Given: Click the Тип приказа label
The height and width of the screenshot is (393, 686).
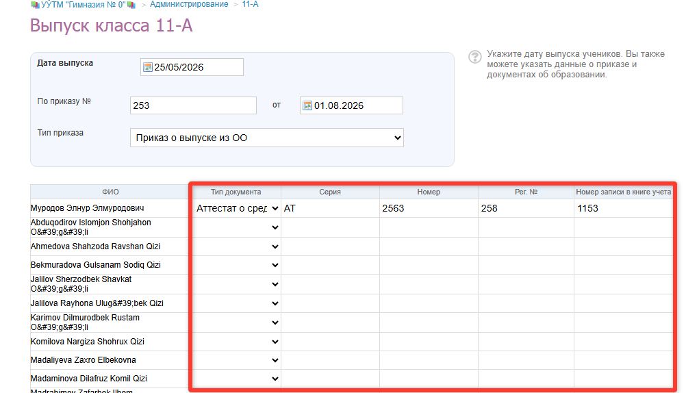Looking at the screenshot, I should click(60, 133).
